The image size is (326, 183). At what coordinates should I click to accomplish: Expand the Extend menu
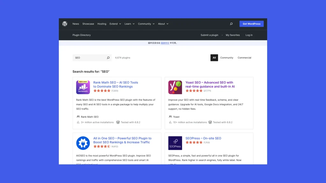115,24
